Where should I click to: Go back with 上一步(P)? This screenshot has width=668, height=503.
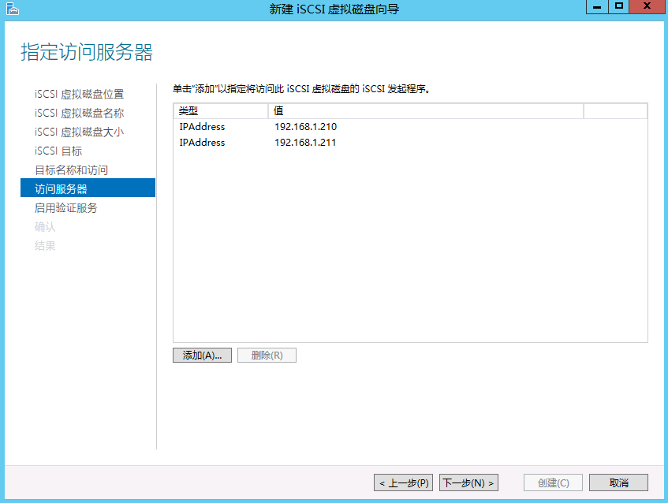404,483
